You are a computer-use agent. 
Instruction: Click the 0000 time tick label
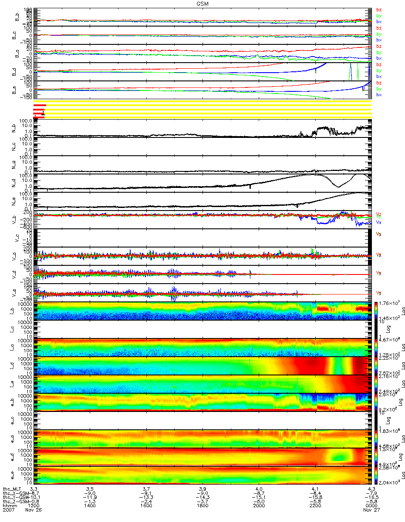(x=371, y=506)
